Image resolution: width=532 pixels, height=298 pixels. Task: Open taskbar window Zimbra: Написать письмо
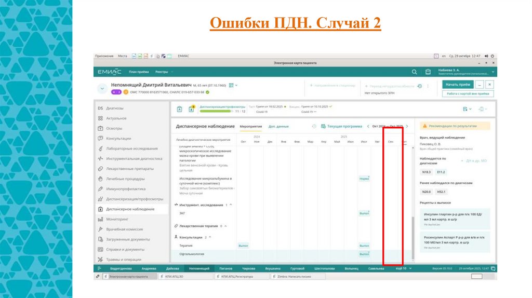tap(298, 277)
